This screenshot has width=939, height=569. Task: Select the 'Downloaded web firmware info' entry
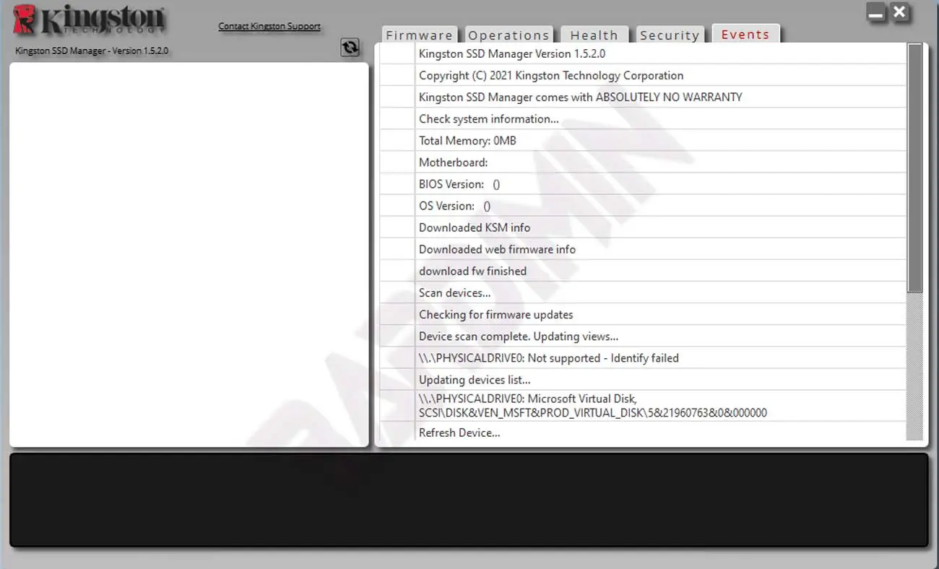(497, 249)
